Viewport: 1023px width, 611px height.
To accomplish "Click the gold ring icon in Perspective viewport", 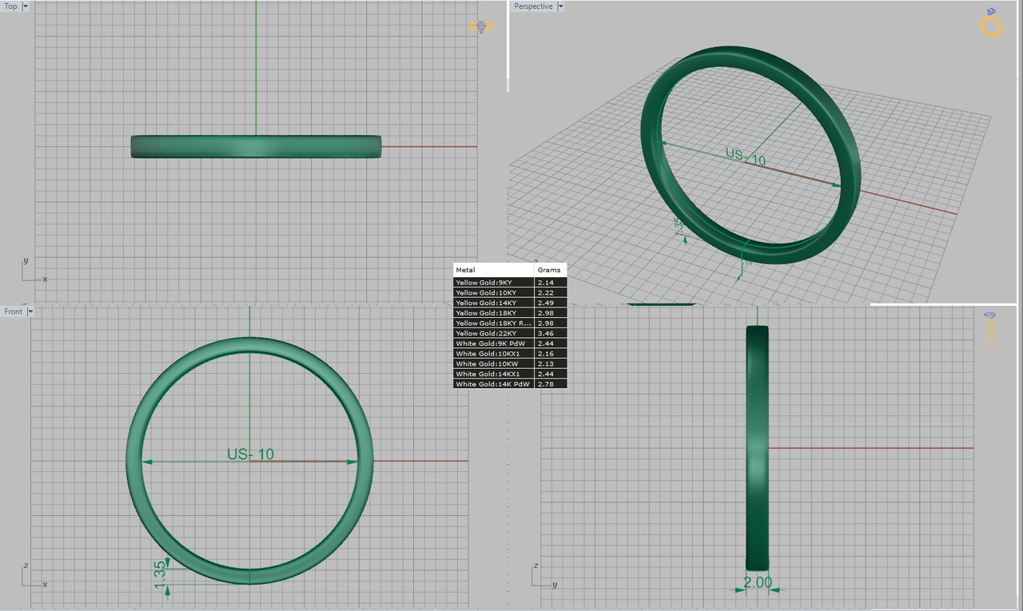I will click(991, 23).
